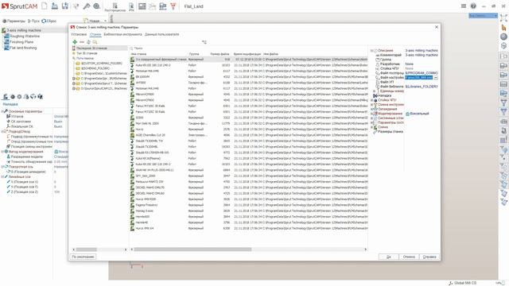Sort table by Имя станка column header

tap(138, 54)
